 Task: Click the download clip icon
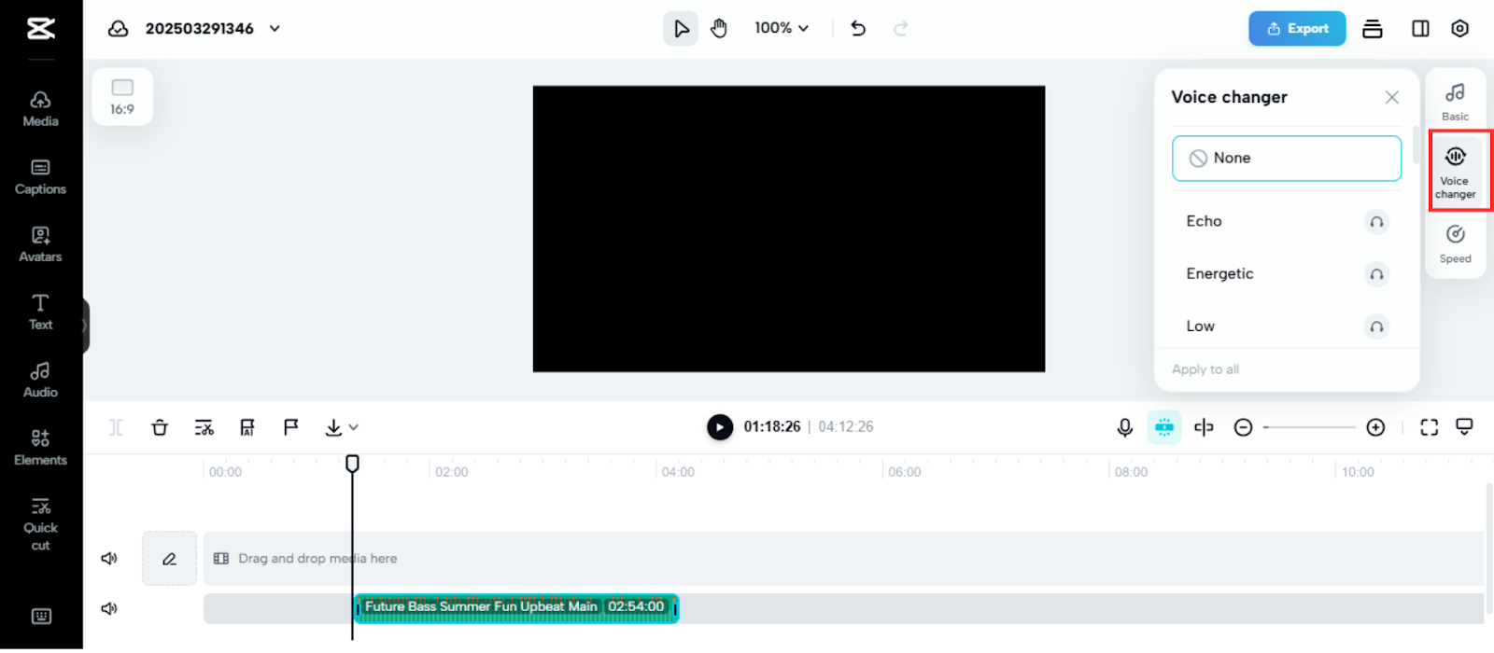(x=333, y=427)
